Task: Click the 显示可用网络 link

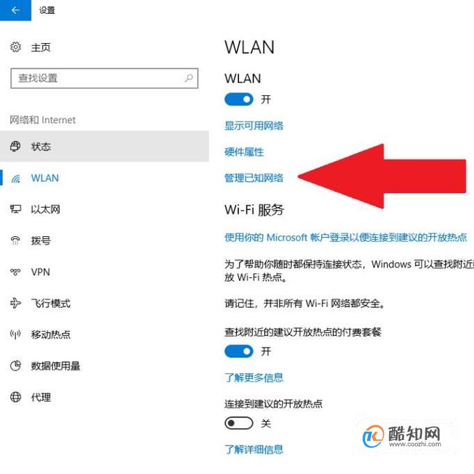Action: coord(254,126)
